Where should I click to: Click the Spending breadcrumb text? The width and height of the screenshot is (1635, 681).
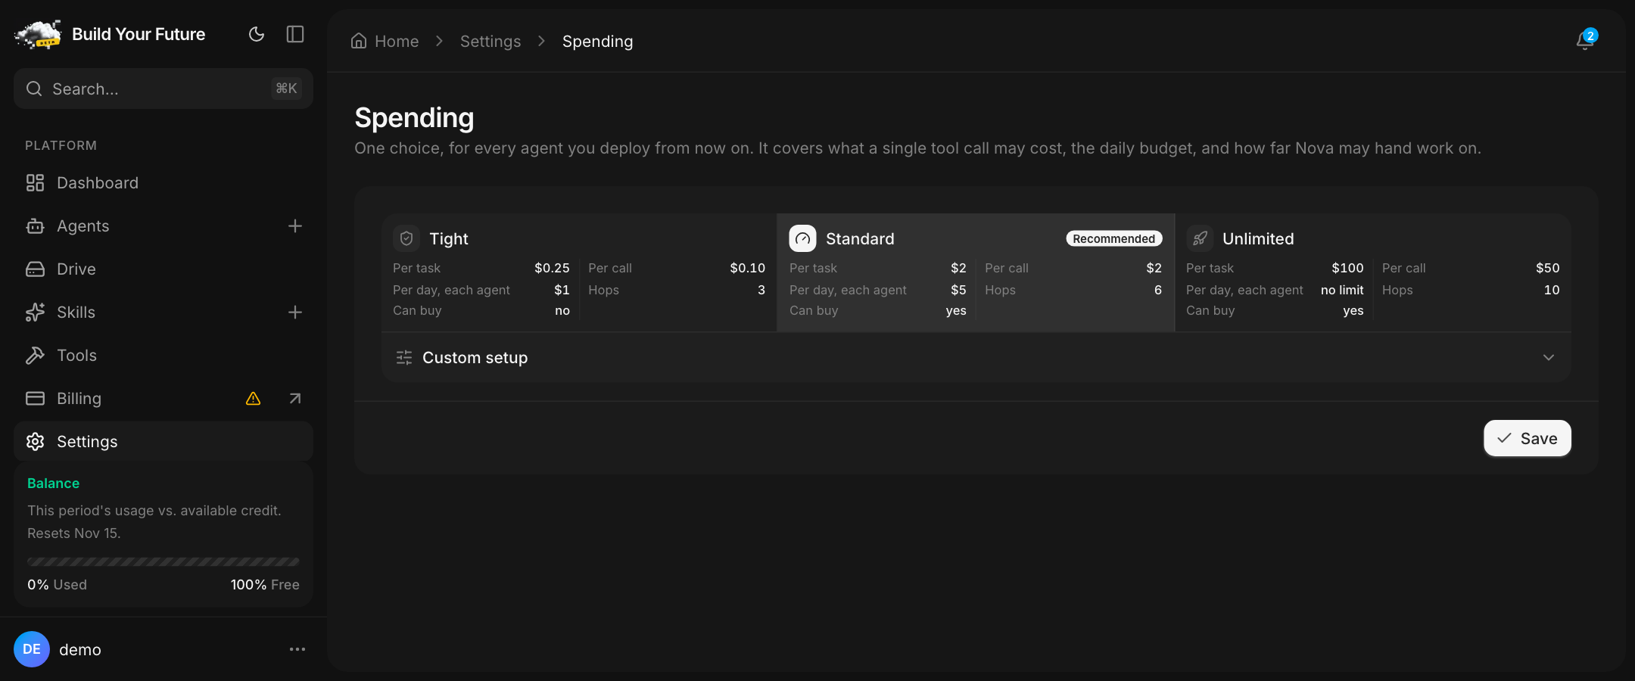597,42
